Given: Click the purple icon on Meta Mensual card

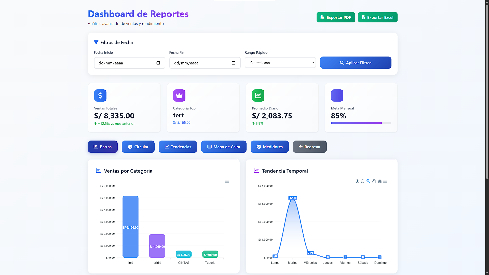Looking at the screenshot, I should click(337, 95).
